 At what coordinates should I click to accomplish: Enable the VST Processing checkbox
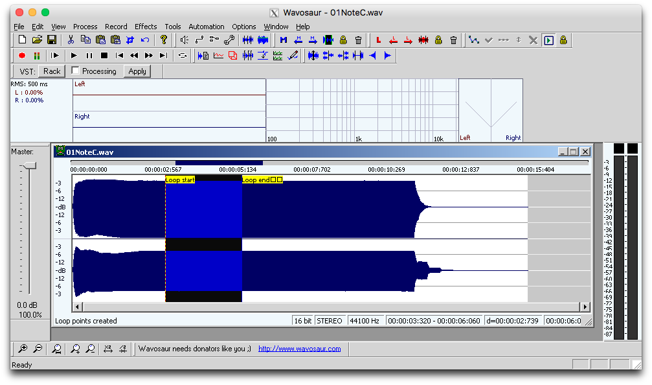pyautogui.click(x=75, y=71)
